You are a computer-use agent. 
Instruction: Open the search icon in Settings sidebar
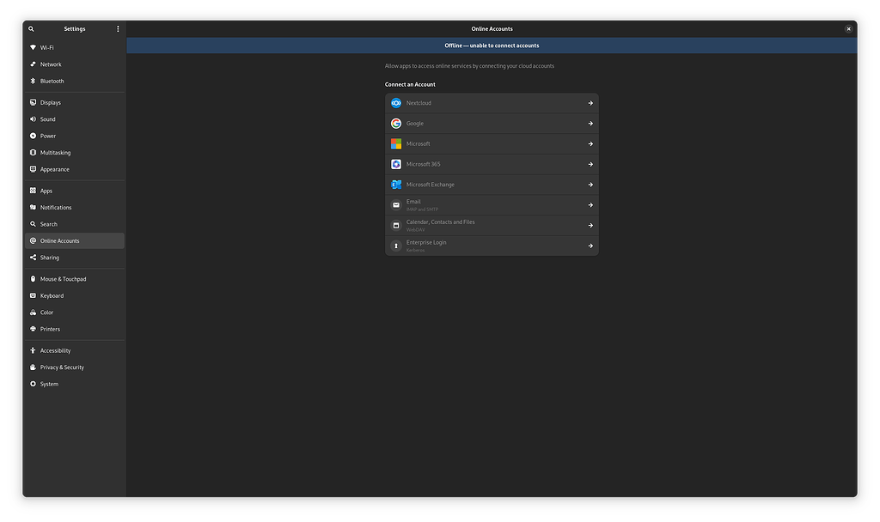[x=31, y=28]
